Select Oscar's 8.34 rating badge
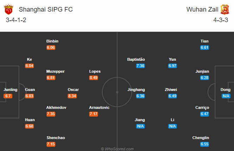Image resolution: width=234 pixels, height=151 pixels. (x=72, y=96)
